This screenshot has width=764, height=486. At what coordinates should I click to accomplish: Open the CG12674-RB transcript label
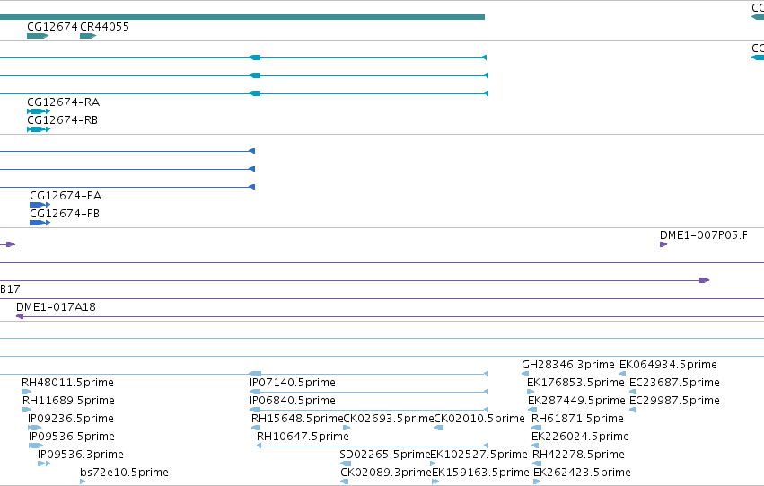62,120
